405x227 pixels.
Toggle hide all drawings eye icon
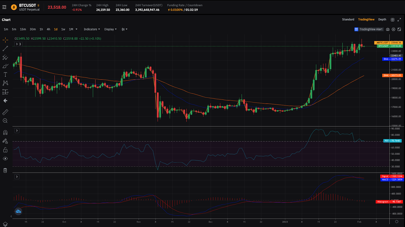(5, 159)
